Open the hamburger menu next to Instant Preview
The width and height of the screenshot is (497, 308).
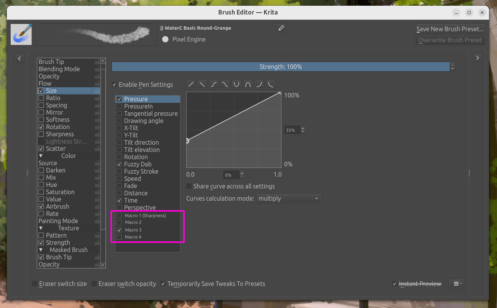pos(456,284)
